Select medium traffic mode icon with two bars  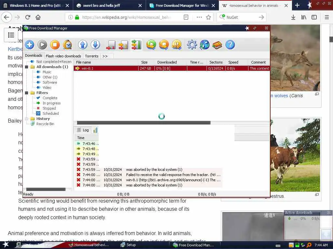tap(123, 45)
